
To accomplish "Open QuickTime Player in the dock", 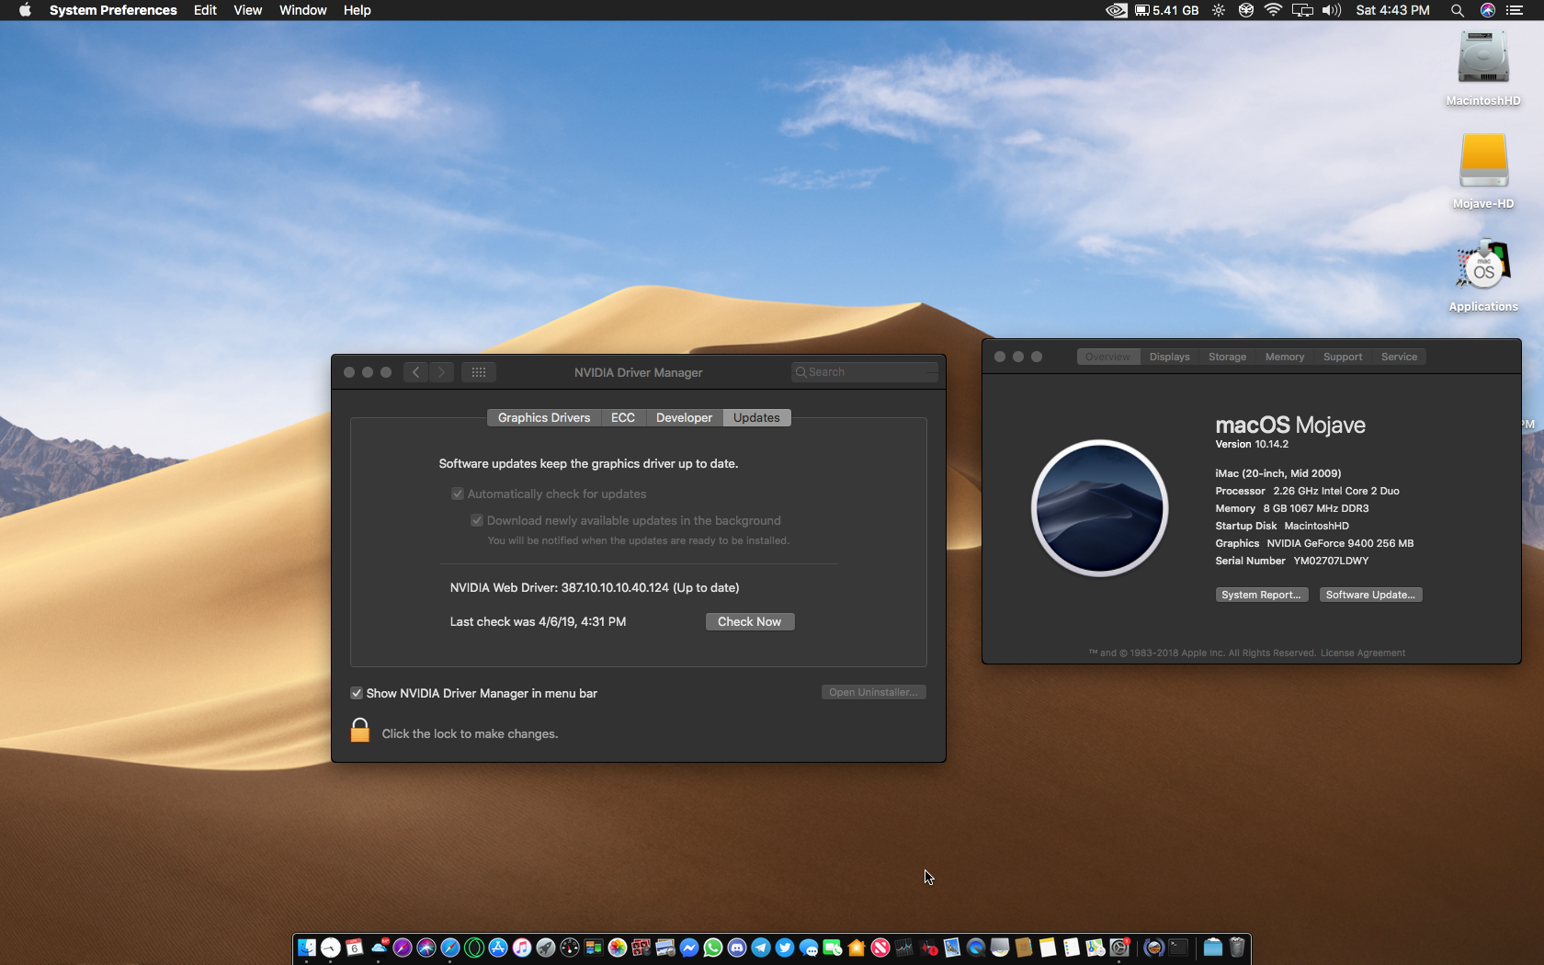I will click(x=976, y=948).
